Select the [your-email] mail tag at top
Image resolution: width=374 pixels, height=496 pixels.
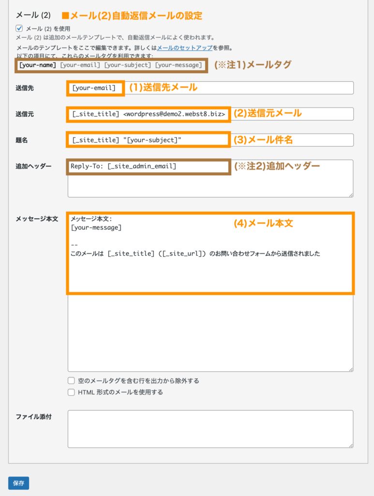[80, 65]
